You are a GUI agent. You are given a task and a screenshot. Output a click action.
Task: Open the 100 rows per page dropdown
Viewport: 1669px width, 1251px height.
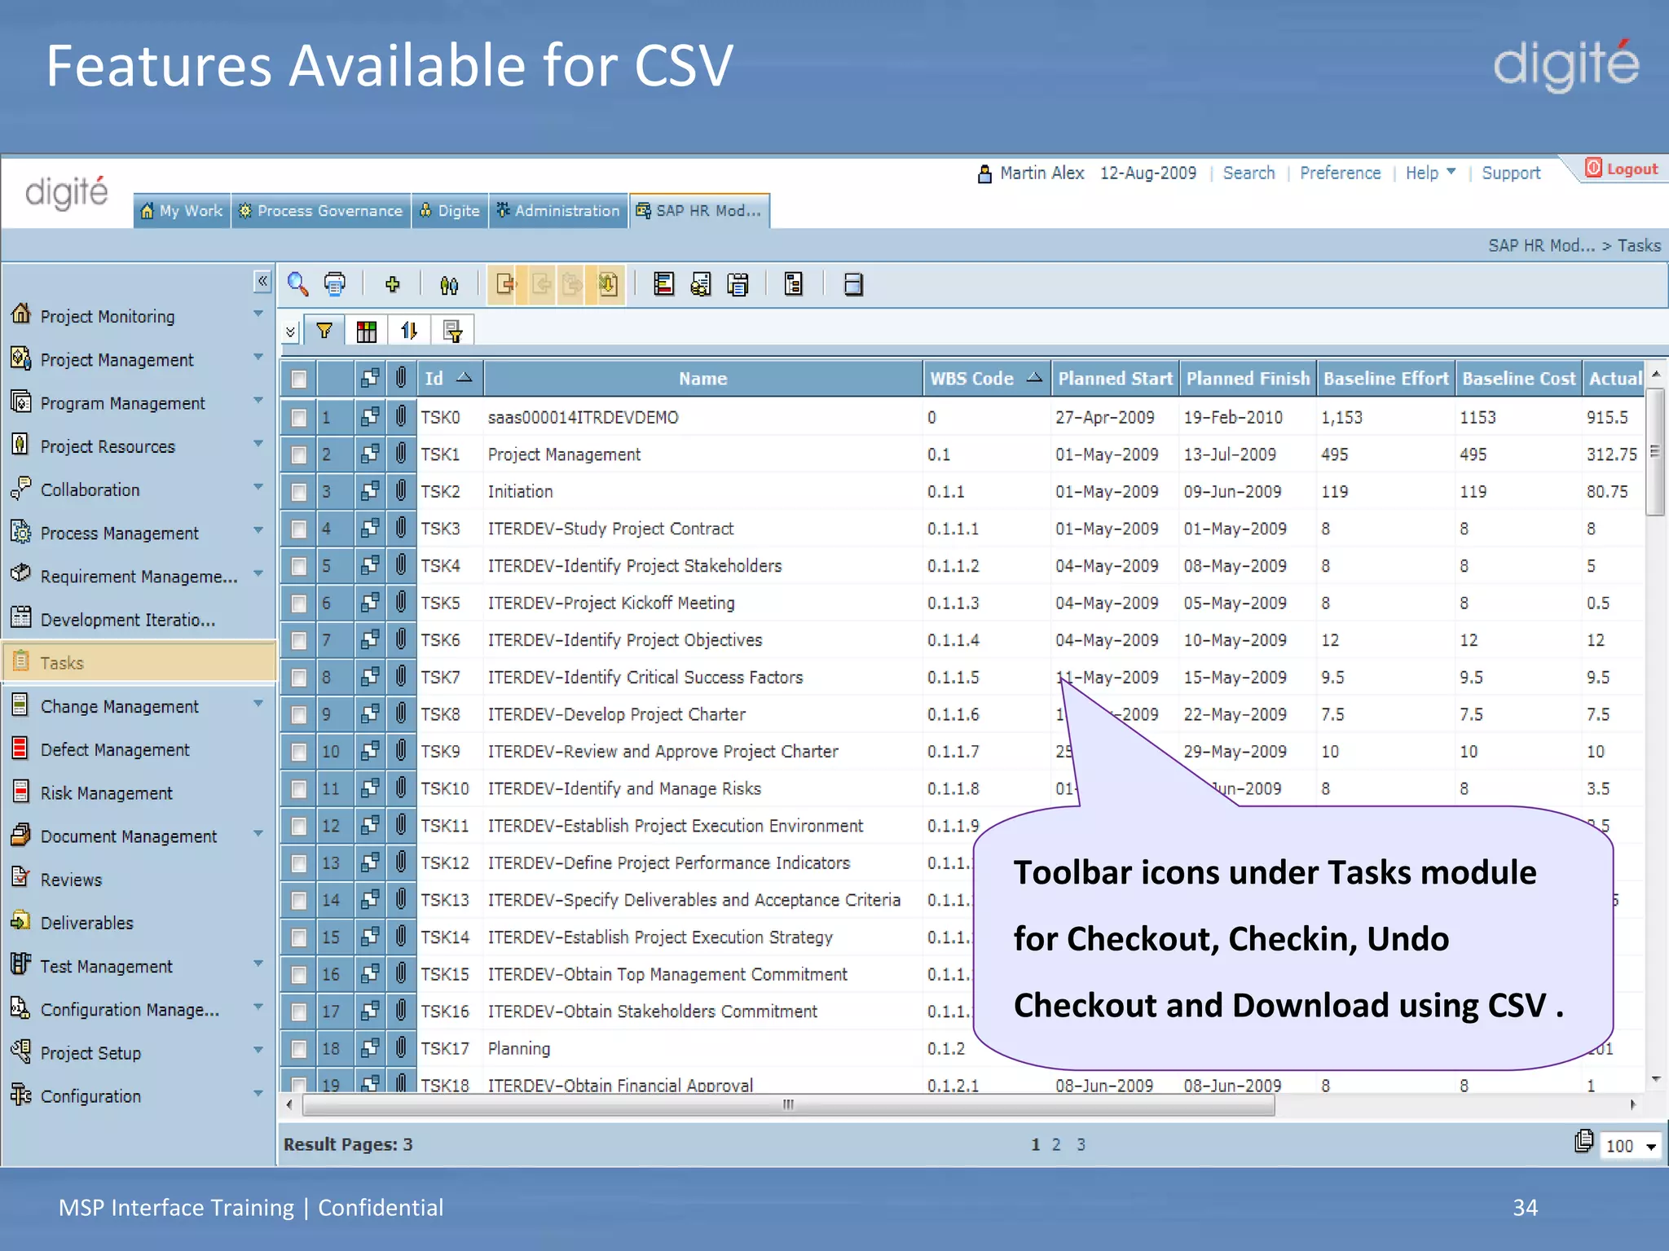(1631, 1146)
